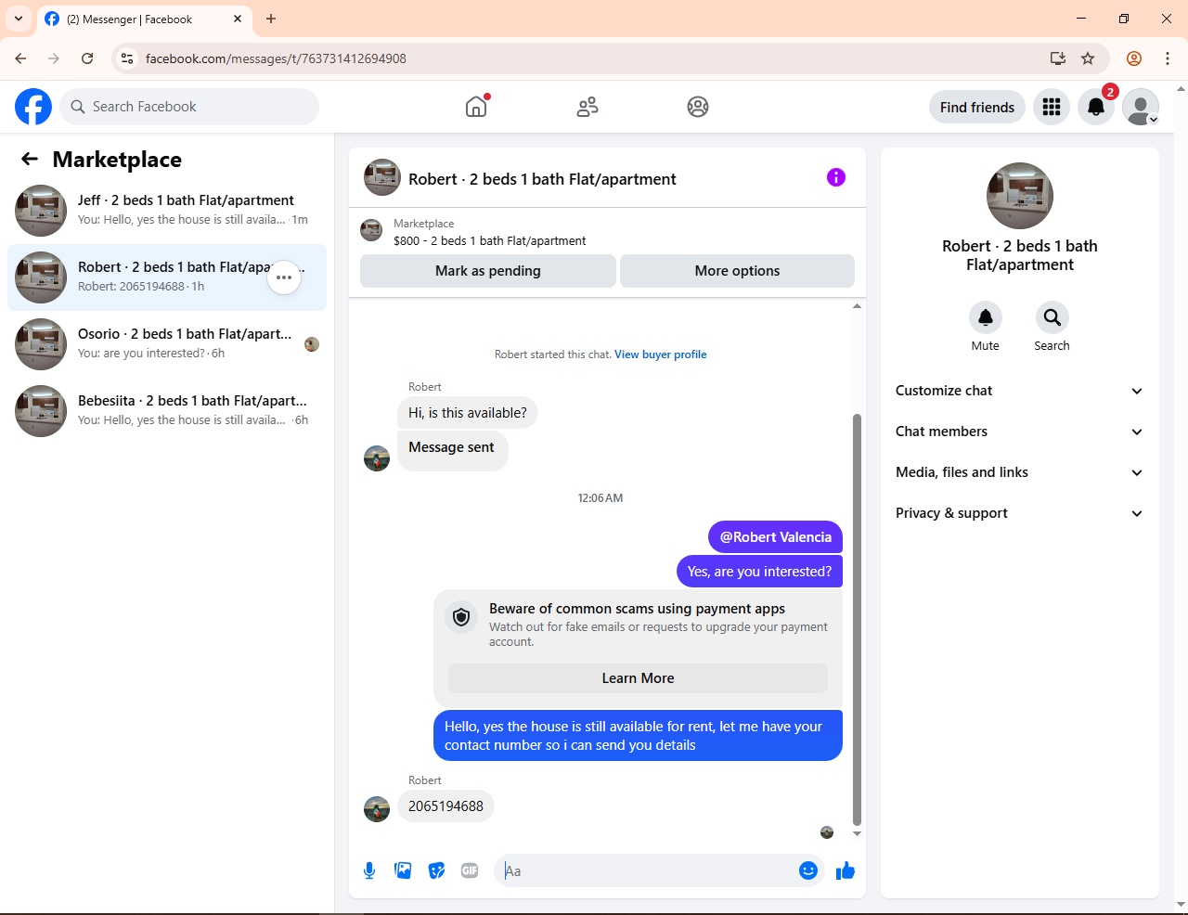Screen dimensions: 1188x915
Task: Open the Notifications bell
Action: (x=1096, y=107)
